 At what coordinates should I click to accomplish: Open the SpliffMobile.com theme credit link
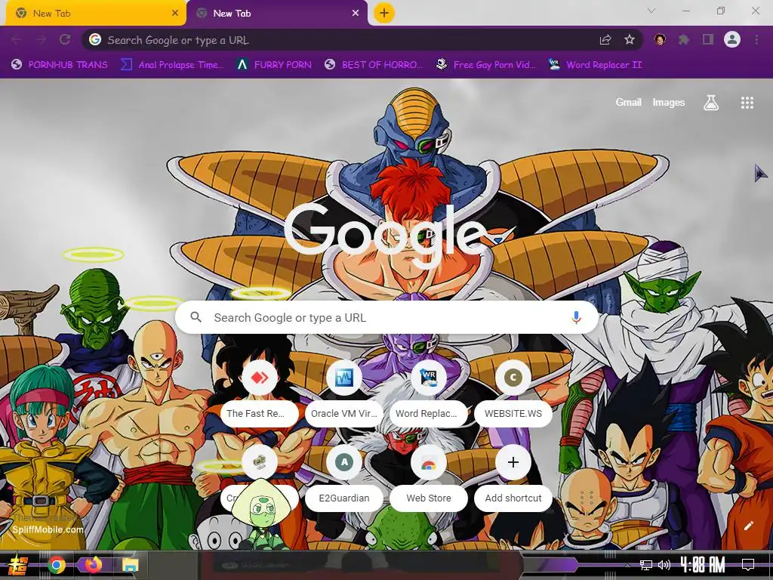point(48,529)
